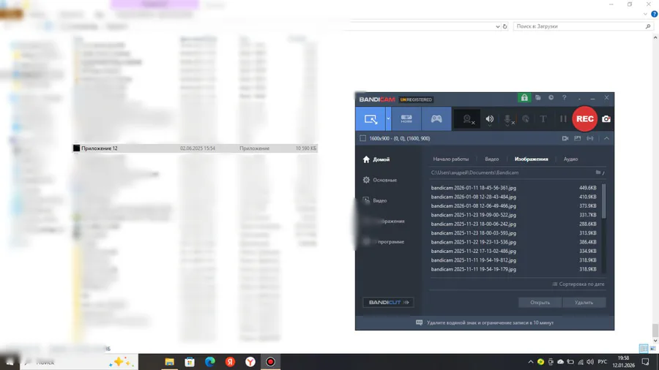Open the red Yandex icon on taskbar
The height and width of the screenshot is (370, 659).
pyautogui.click(x=230, y=362)
